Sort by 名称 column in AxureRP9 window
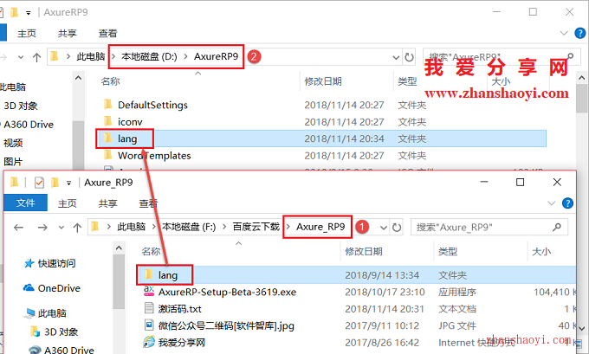The image size is (589, 354). [111, 81]
